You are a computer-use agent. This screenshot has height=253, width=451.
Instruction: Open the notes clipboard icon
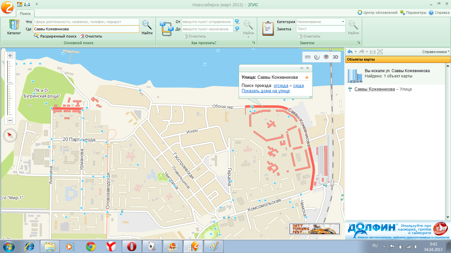(268, 28)
